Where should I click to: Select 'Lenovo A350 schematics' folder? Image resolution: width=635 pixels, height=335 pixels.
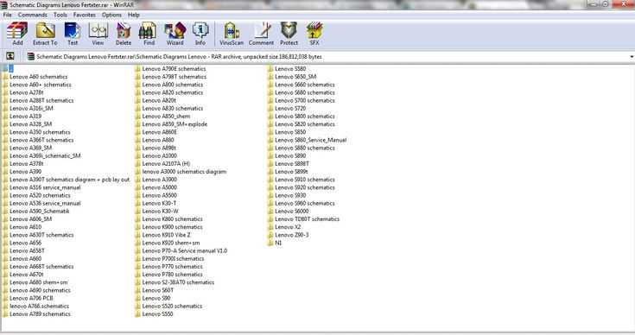tap(36, 132)
